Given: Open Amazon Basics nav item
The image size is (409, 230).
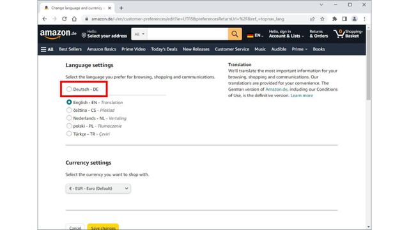Looking at the screenshot, I should click(102, 49).
